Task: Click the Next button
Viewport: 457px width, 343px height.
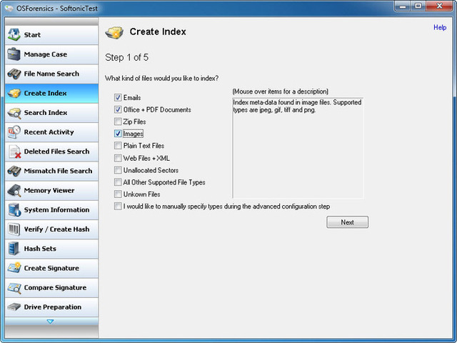Action: tap(348, 222)
